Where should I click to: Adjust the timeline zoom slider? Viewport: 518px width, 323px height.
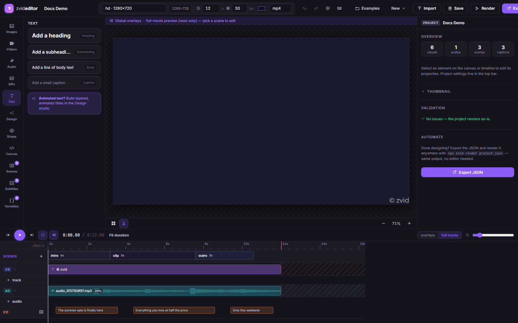pyautogui.click(x=493, y=235)
